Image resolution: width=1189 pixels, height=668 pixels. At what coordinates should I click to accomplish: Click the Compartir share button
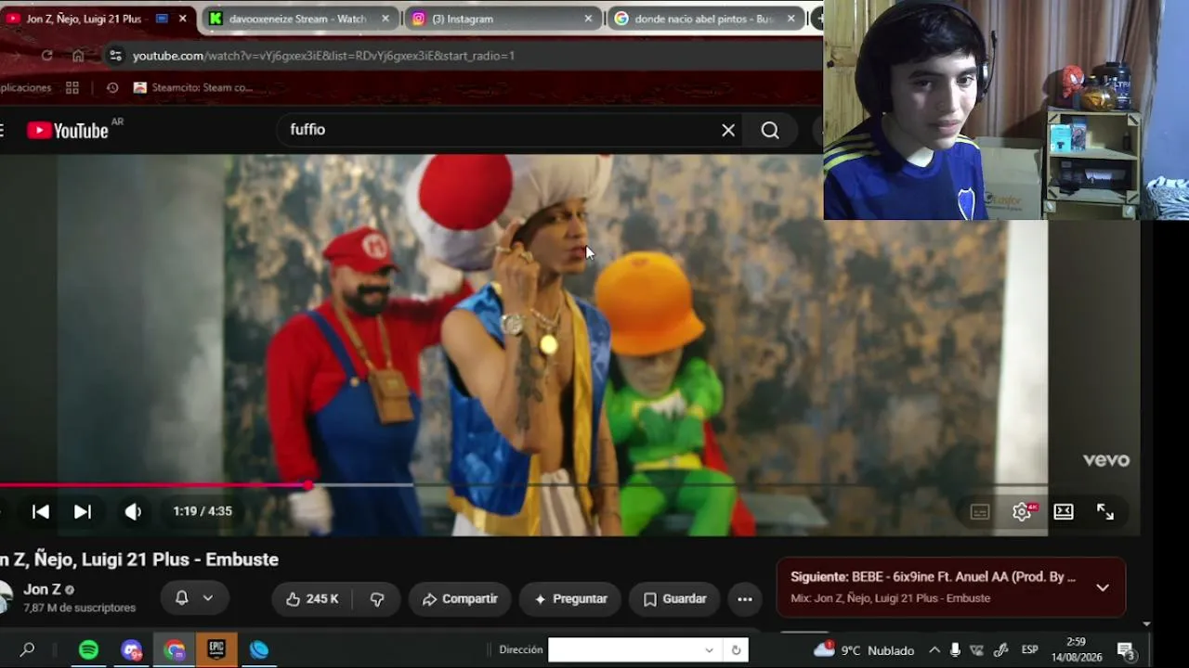tap(460, 599)
